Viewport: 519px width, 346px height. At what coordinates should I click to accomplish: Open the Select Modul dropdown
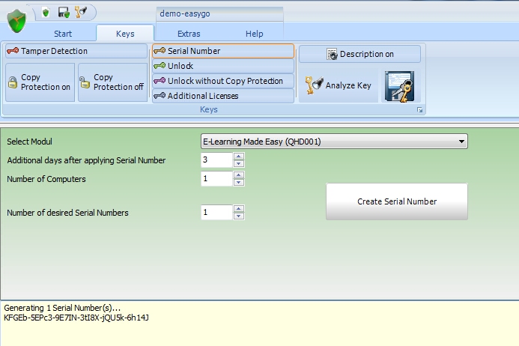pyautogui.click(x=334, y=142)
